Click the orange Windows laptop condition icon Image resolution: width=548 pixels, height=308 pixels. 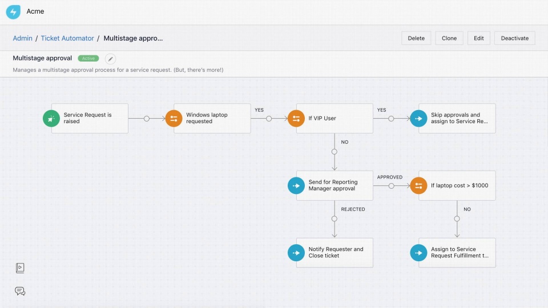[174, 118]
